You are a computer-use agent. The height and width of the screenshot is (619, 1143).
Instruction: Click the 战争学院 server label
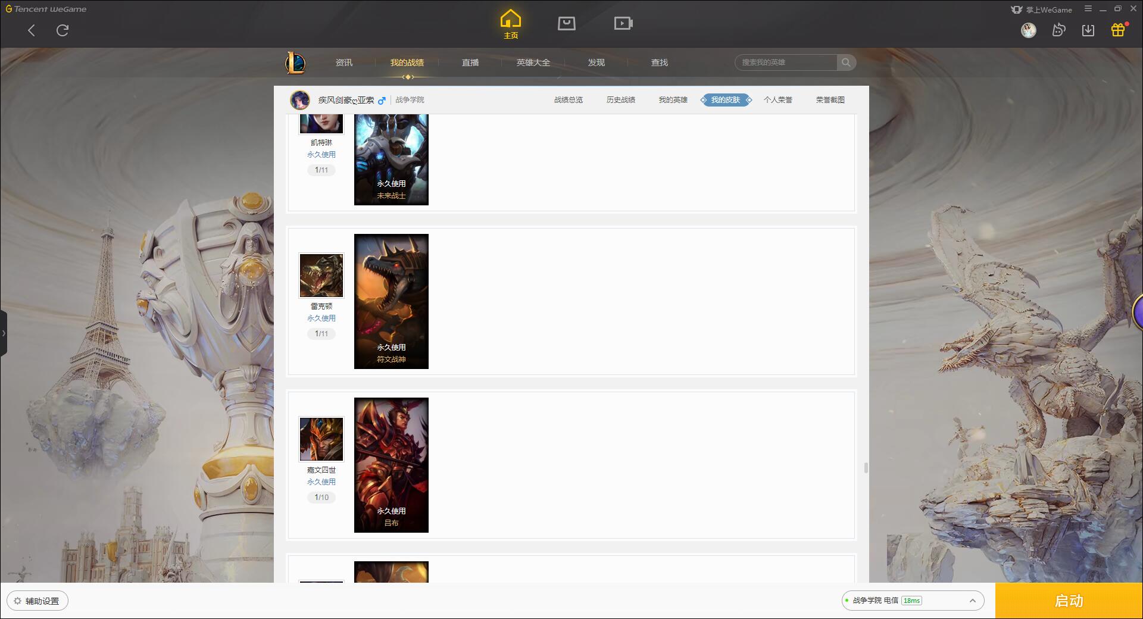coord(410,100)
